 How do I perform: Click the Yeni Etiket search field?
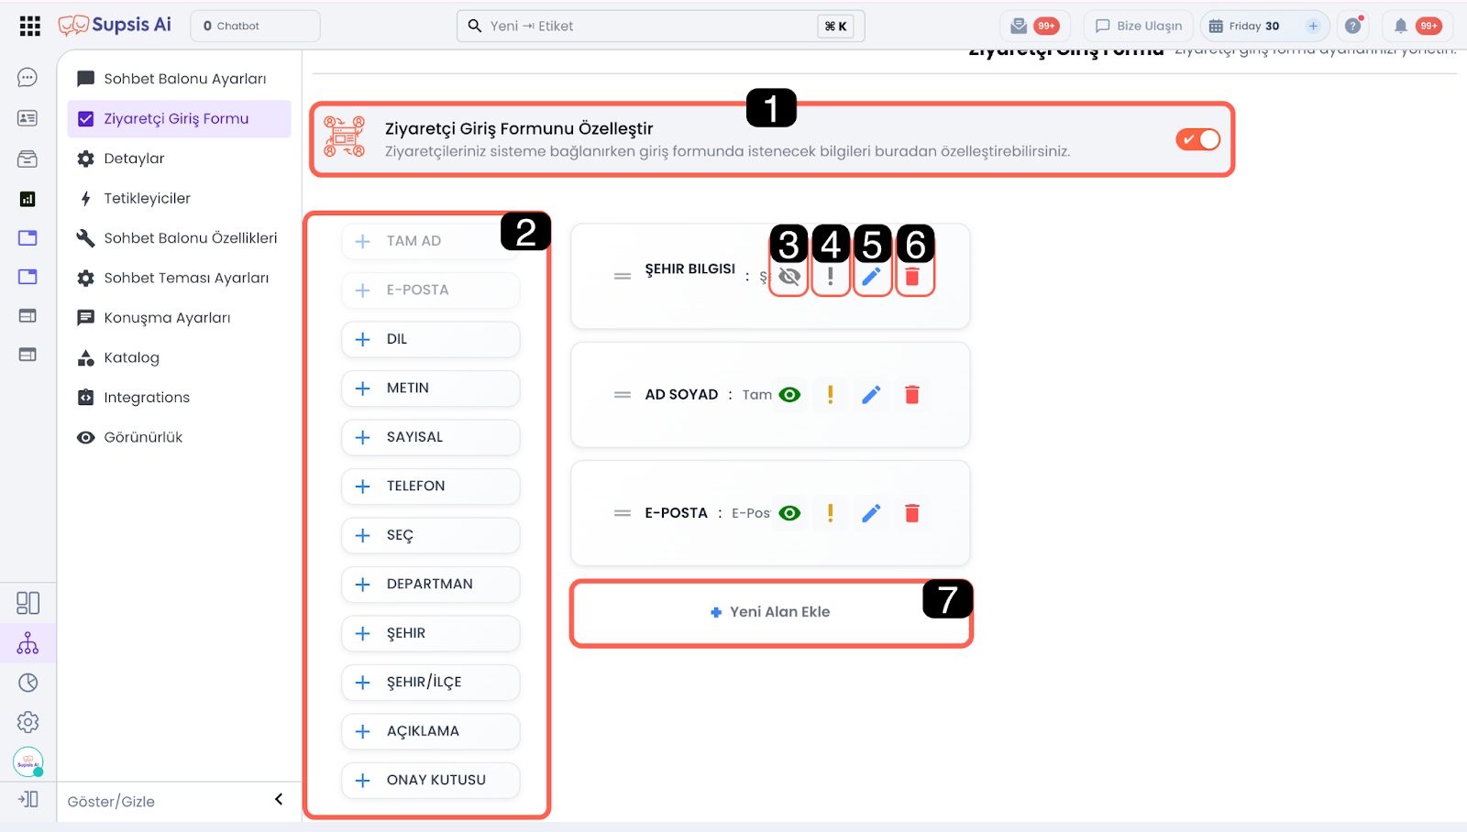(x=642, y=26)
